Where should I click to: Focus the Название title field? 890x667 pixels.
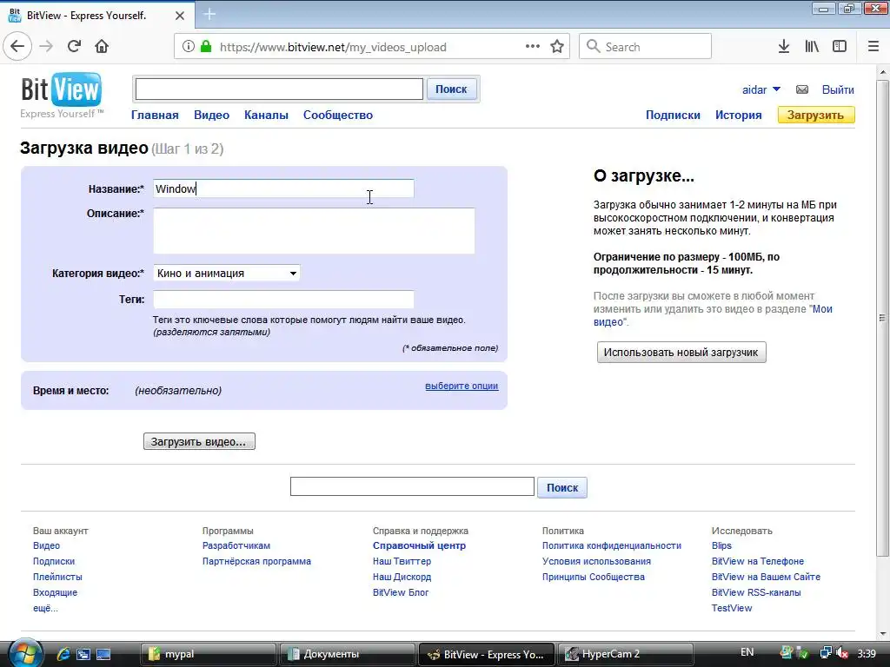[284, 188]
